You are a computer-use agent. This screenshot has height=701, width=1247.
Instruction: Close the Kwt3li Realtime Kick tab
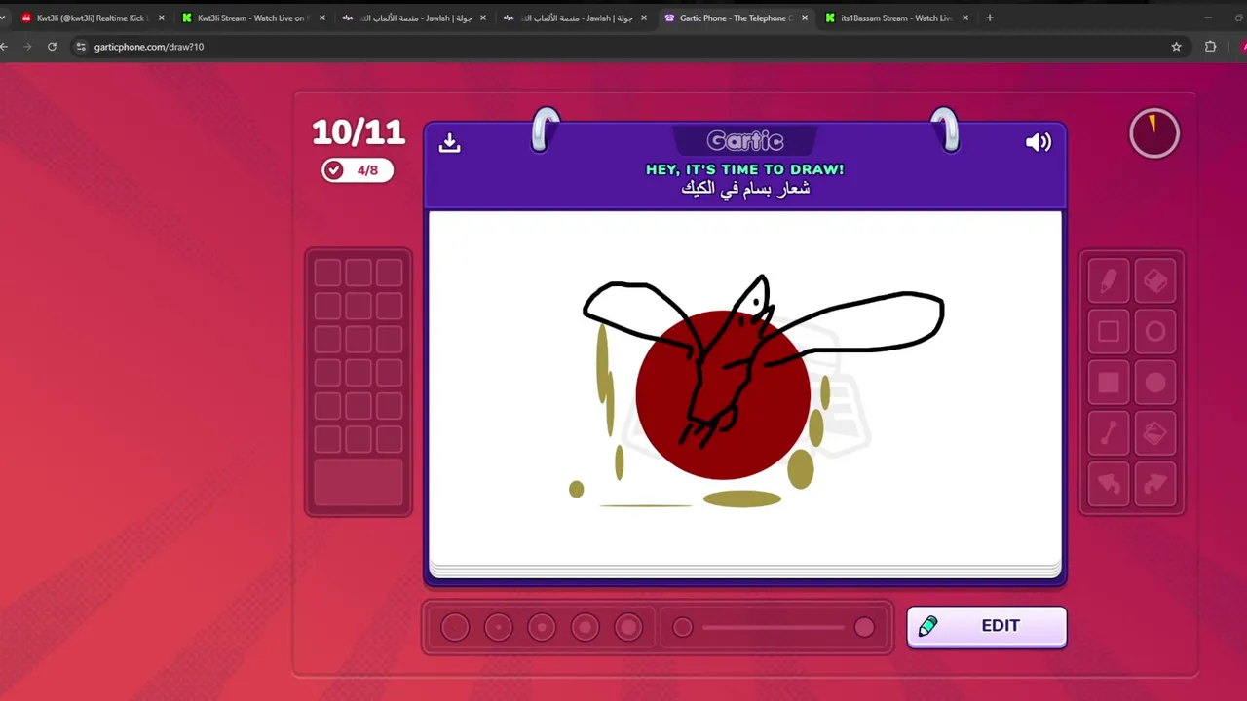(162, 18)
